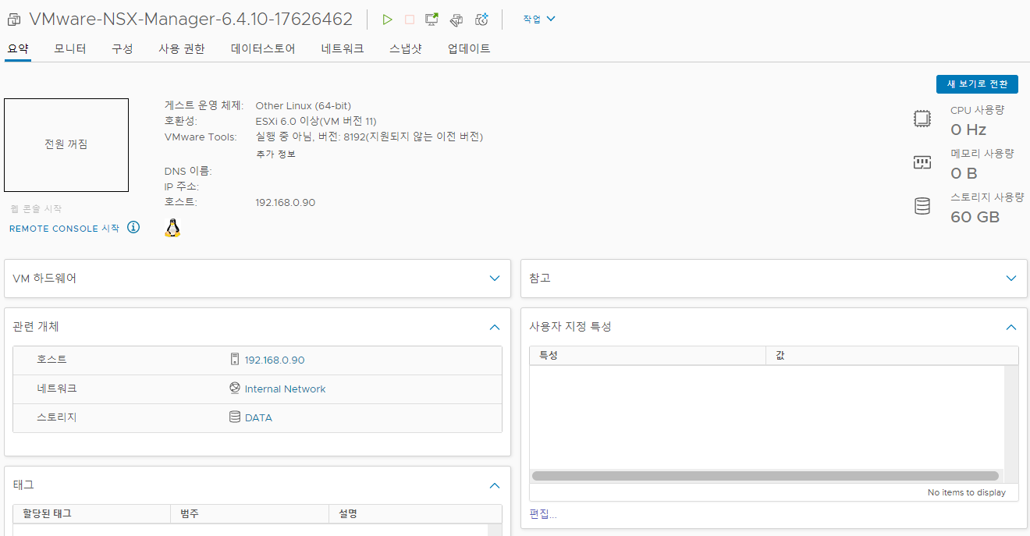
Task: Open host link 192.168.0.90 in related objects
Action: click(x=275, y=360)
